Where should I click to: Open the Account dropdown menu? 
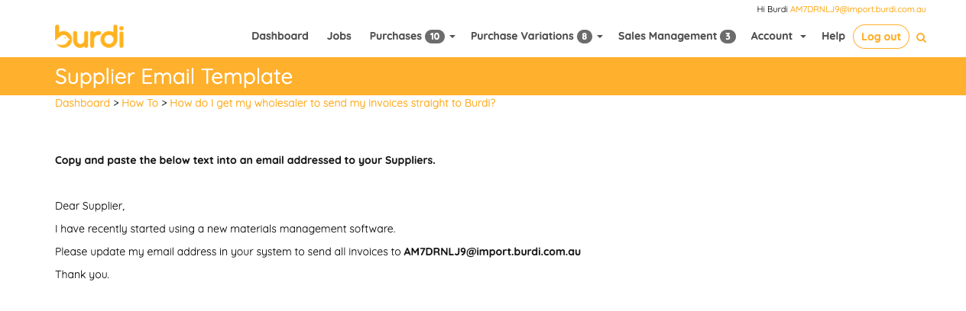coord(778,36)
